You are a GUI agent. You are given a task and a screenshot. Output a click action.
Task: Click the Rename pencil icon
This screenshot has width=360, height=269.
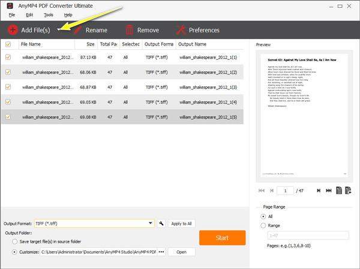[x=77, y=30]
